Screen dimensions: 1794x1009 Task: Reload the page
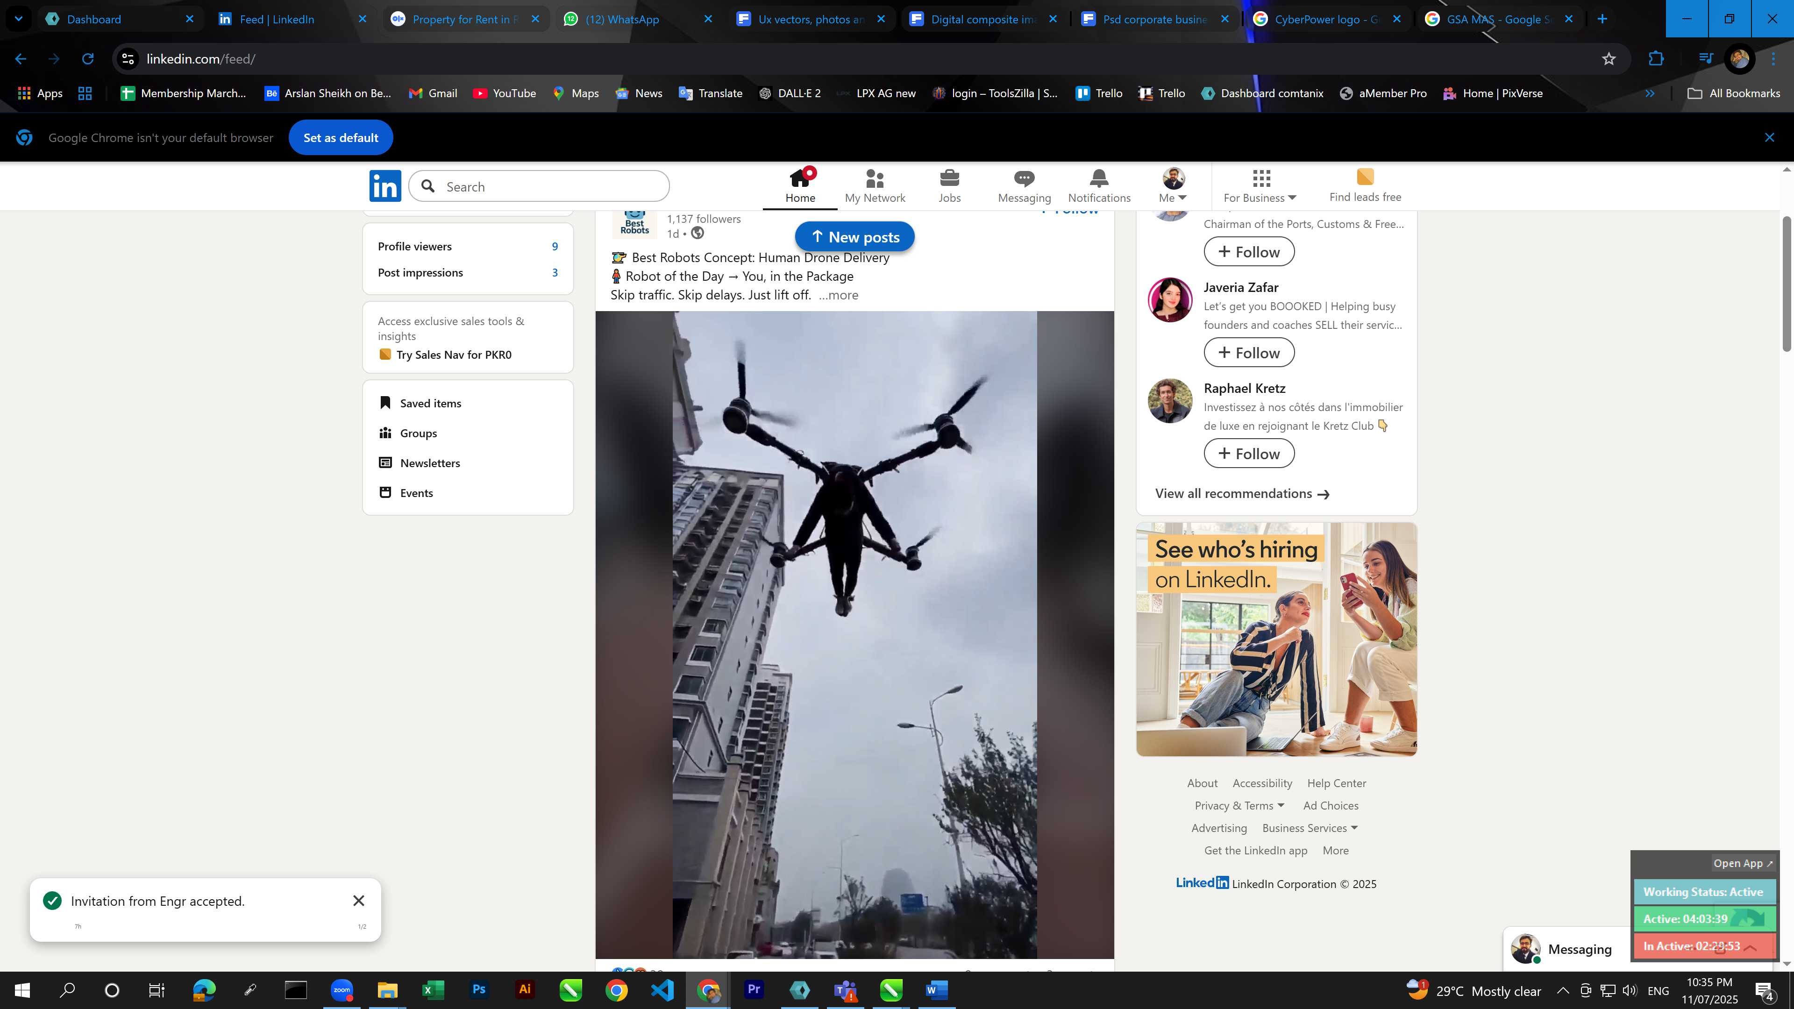(88, 59)
